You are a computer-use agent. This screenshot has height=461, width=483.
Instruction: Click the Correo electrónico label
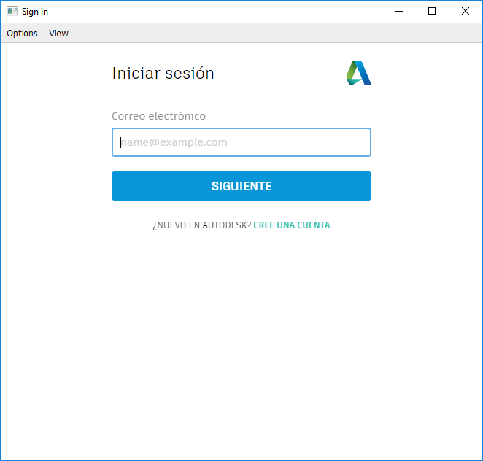158,116
